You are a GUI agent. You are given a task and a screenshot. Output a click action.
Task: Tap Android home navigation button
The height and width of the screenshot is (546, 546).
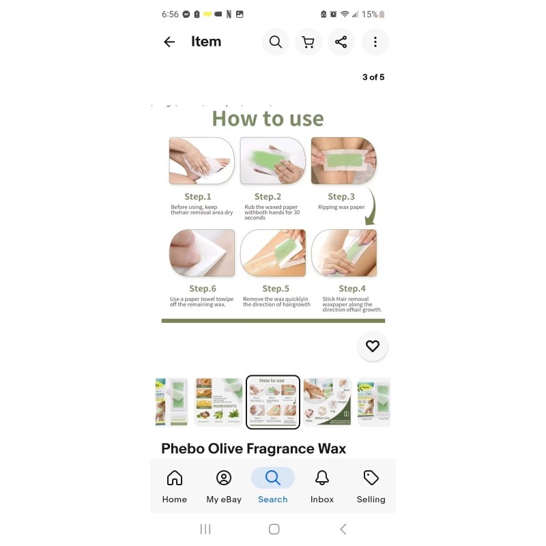pos(274,530)
